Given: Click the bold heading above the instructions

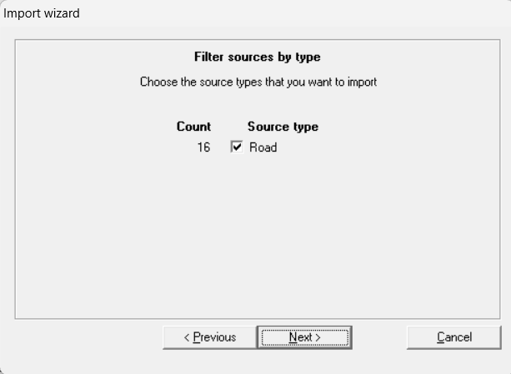Looking at the screenshot, I should 257,57.
